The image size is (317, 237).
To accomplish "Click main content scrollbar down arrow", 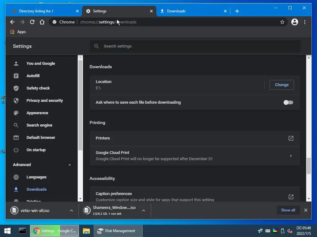I will pyautogui.click(x=309, y=199).
